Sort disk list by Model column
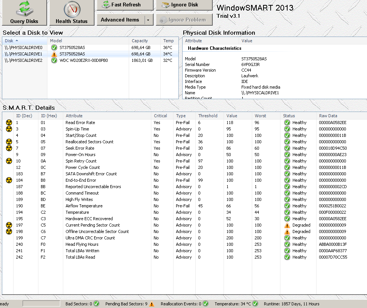 (x=88, y=41)
